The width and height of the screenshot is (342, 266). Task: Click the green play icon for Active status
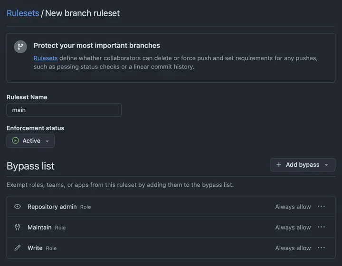[16, 141]
